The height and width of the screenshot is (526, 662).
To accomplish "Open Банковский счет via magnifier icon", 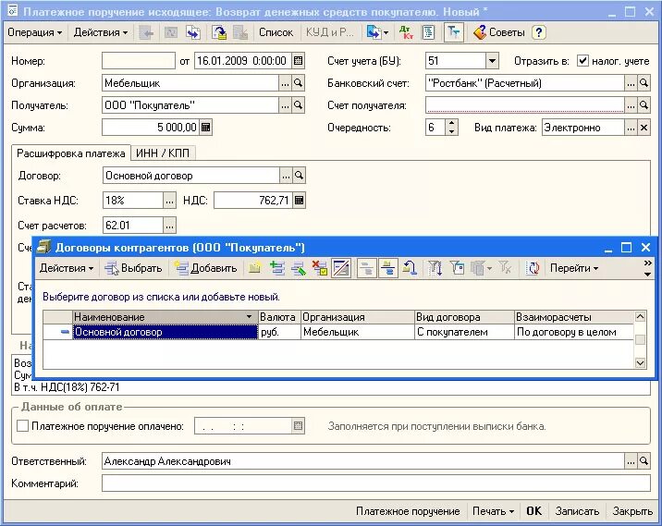I will pyautogui.click(x=644, y=83).
